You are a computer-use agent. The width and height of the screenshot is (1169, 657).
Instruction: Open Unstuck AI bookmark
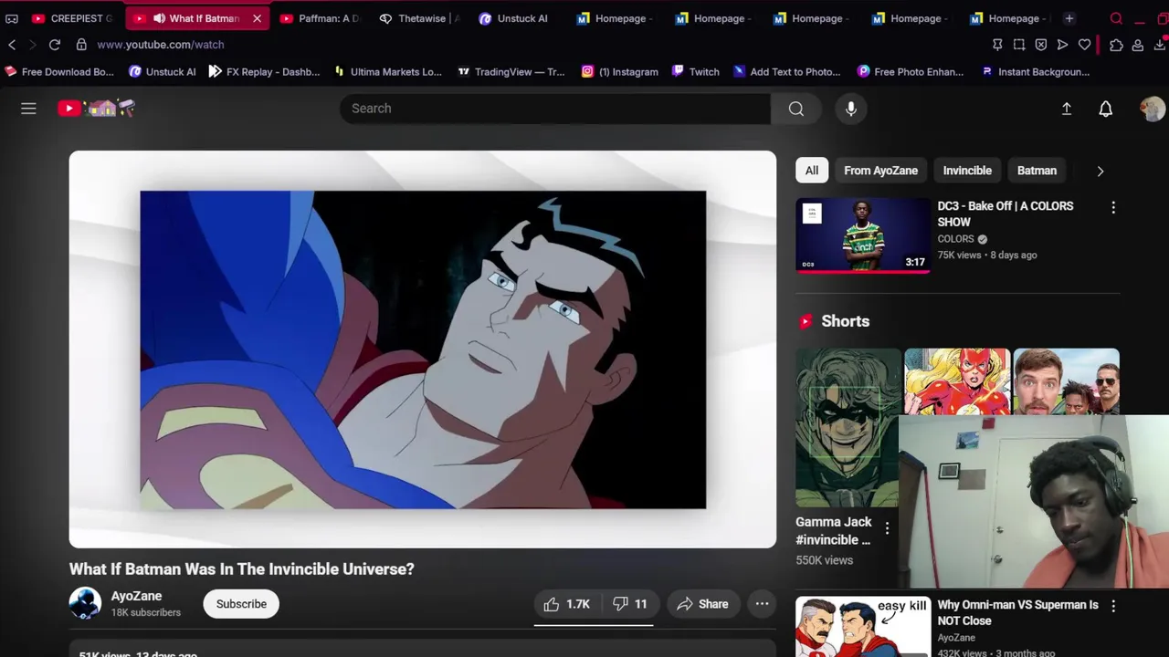[163, 72]
